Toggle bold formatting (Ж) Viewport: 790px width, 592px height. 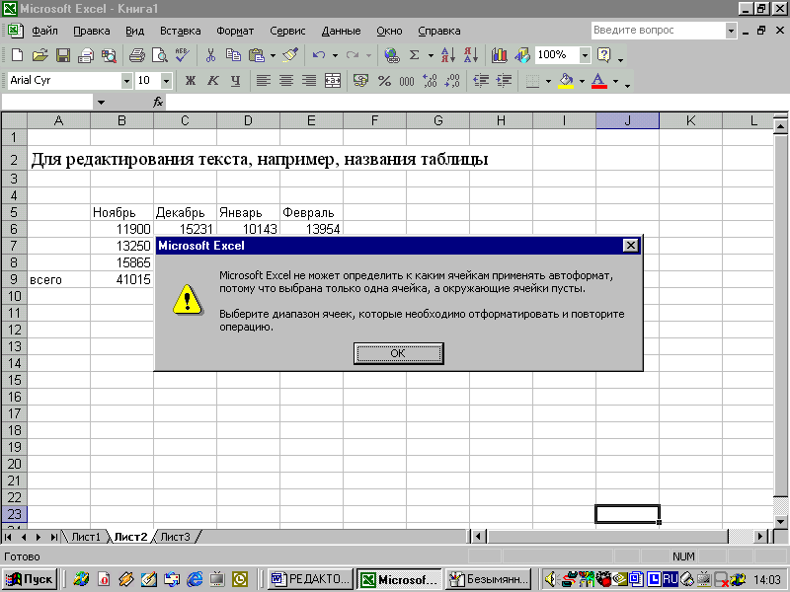[190, 80]
